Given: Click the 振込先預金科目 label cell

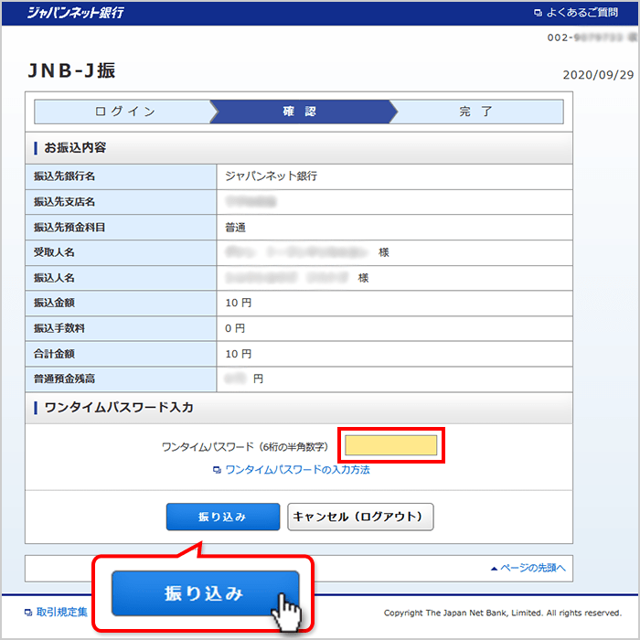Looking at the screenshot, I should [121, 227].
